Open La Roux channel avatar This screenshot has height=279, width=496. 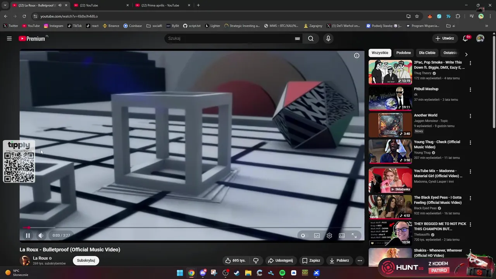click(x=25, y=260)
